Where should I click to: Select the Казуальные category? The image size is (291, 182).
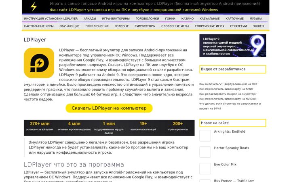tap(209, 19)
